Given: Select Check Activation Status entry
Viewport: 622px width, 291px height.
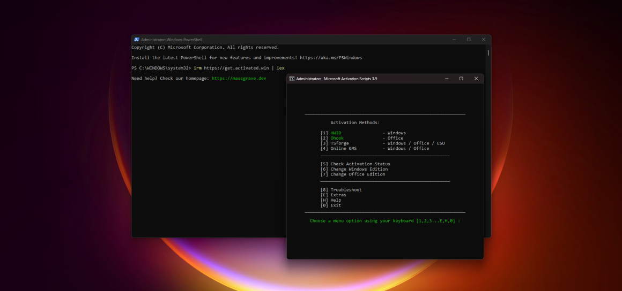Looking at the screenshot, I should [x=360, y=164].
